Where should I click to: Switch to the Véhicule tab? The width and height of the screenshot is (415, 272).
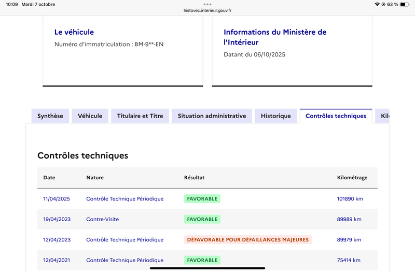pyautogui.click(x=90, y=116)
